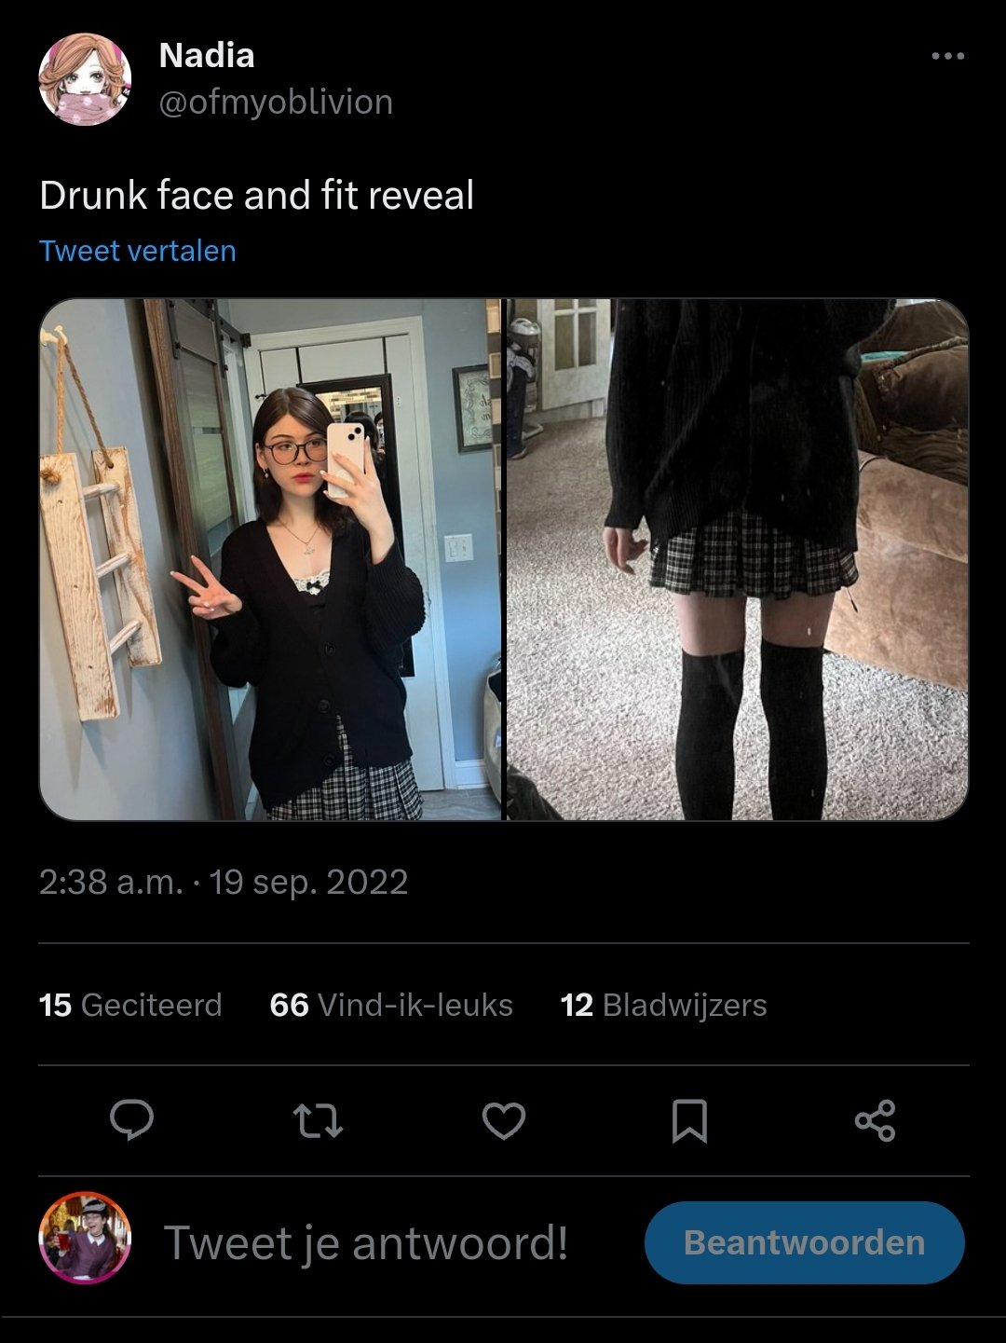The image size is (1006, 1343).
Task: Click the display name Nadia
Action: pos(207,55)
